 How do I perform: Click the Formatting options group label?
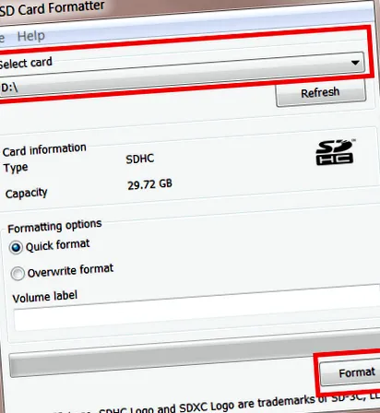tap(54, 227)
